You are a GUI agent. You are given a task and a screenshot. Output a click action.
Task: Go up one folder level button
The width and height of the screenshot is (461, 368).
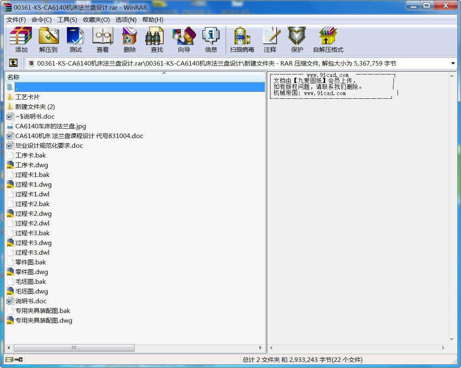[x=13, y=63]
